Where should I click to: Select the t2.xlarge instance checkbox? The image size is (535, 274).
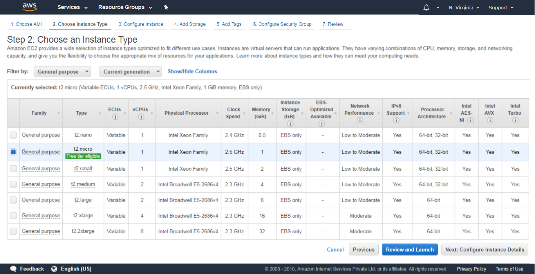coord(13,216)
